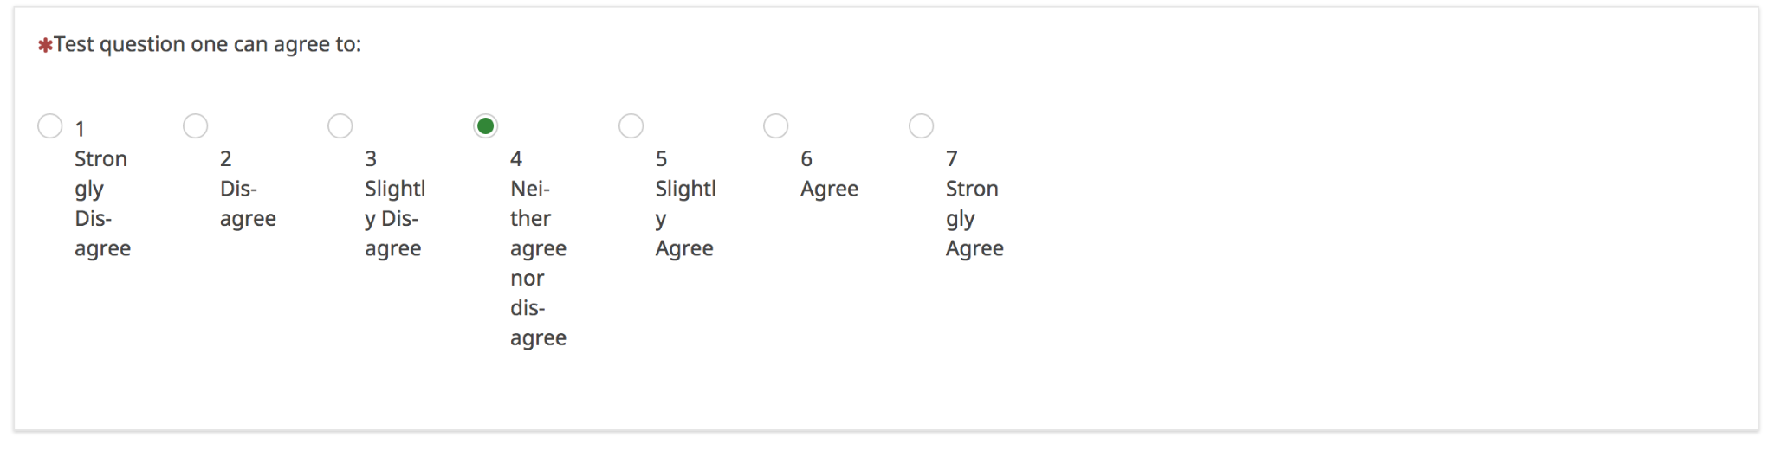1774x450 pixels.
Task: Click the 'Strongly Disagree' label text
Action: point(102,204)
